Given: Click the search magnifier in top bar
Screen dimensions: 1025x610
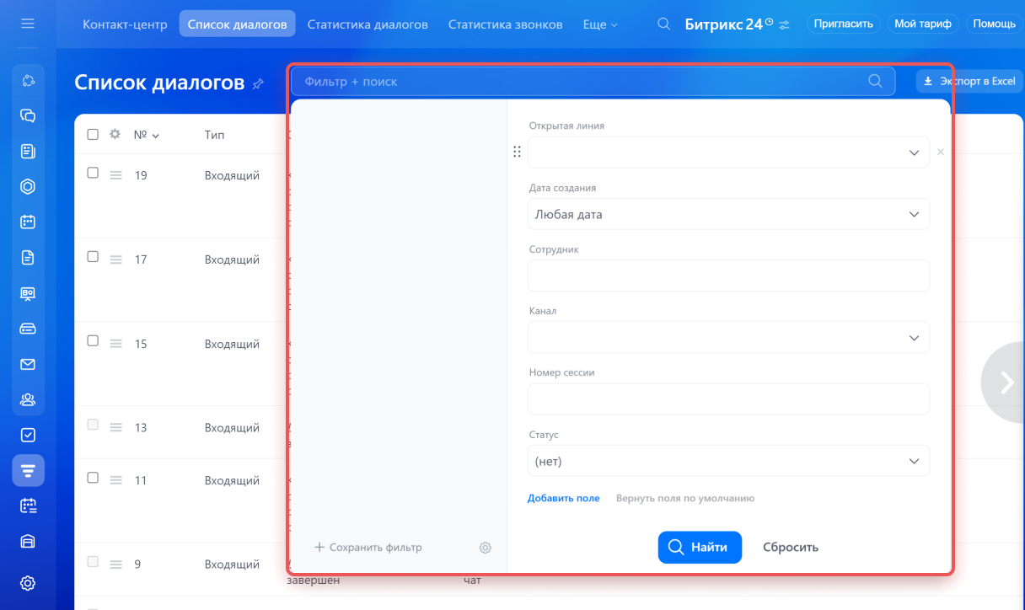Looking at the screenshot, I should click(664, 24).
